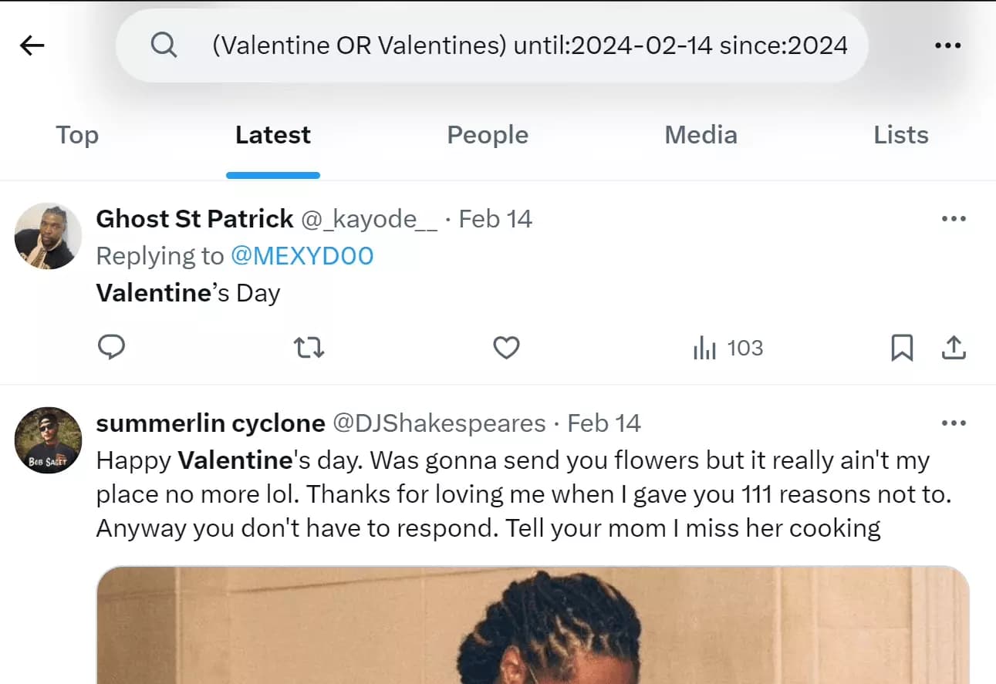Open the share icon on Ghost's tweet
This screenshot has width=996, height=684.
(954, 348)
